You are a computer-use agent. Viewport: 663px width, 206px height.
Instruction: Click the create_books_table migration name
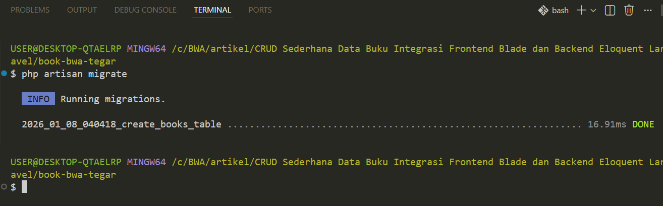click(x=122, y=124)
